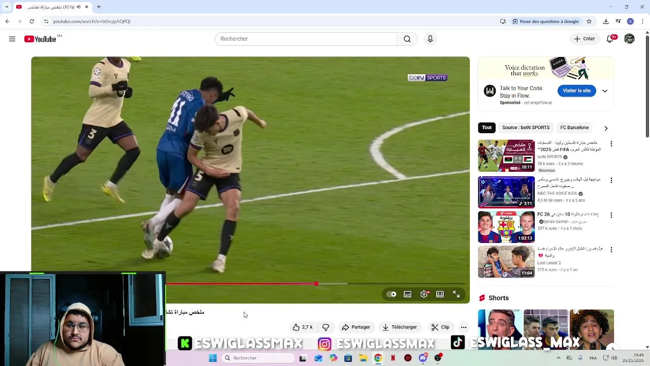Open the middle Shorts thumbnail

pyautogui.click(x=546, y=329)
